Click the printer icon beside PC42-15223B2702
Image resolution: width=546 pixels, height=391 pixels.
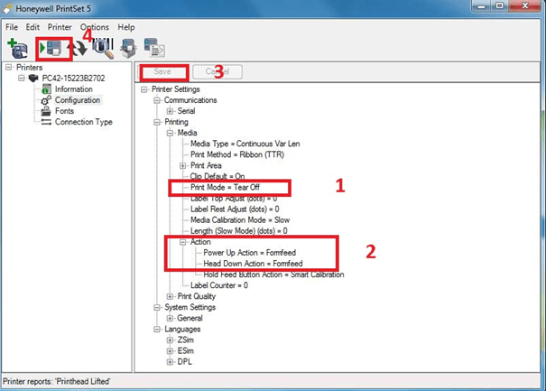pyautogui.click(x=33, y=78)
